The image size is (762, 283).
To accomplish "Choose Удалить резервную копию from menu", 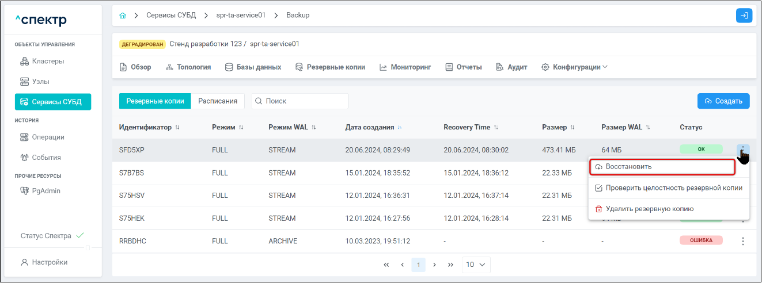I will [649, 209].
